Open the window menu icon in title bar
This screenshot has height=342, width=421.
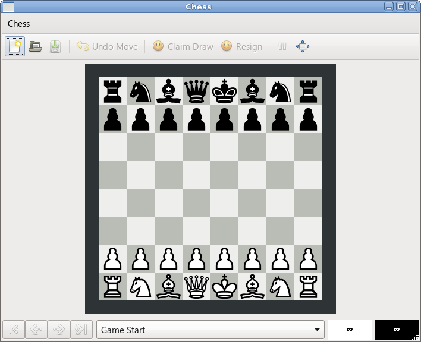8,7
